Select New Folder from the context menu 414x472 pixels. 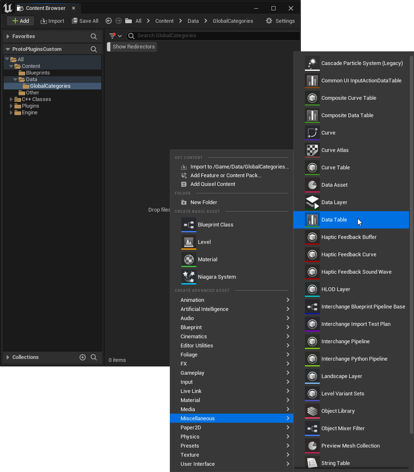[204, 202]
